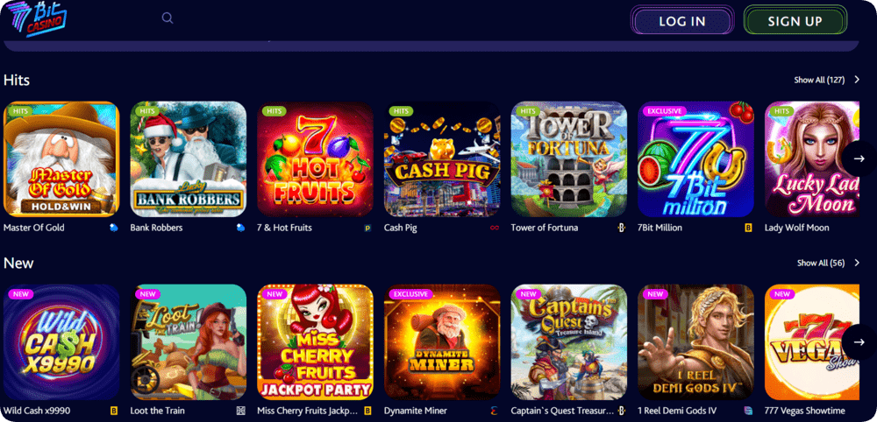This screenshot has height=422, width=877.
Task: Open Captain's Quest Treasure Island thumbnail
Action: [x=569, y=342]
